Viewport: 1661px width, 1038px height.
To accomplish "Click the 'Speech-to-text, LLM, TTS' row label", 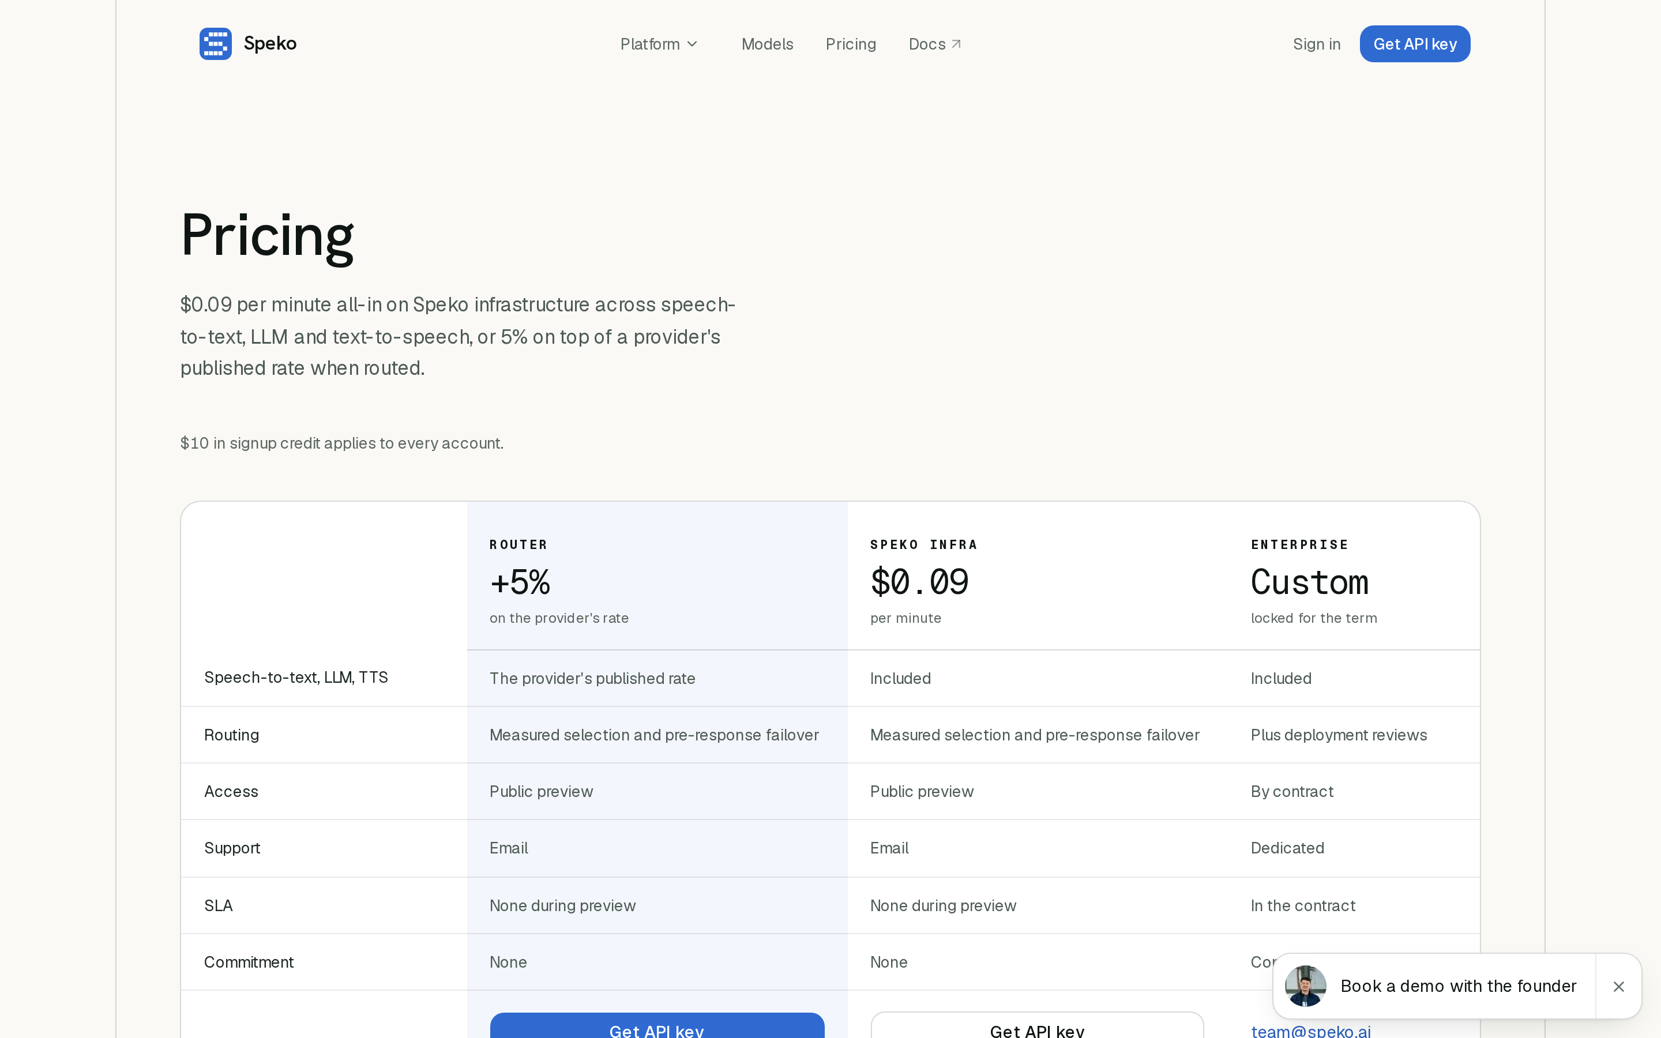I will coord(296,678).
